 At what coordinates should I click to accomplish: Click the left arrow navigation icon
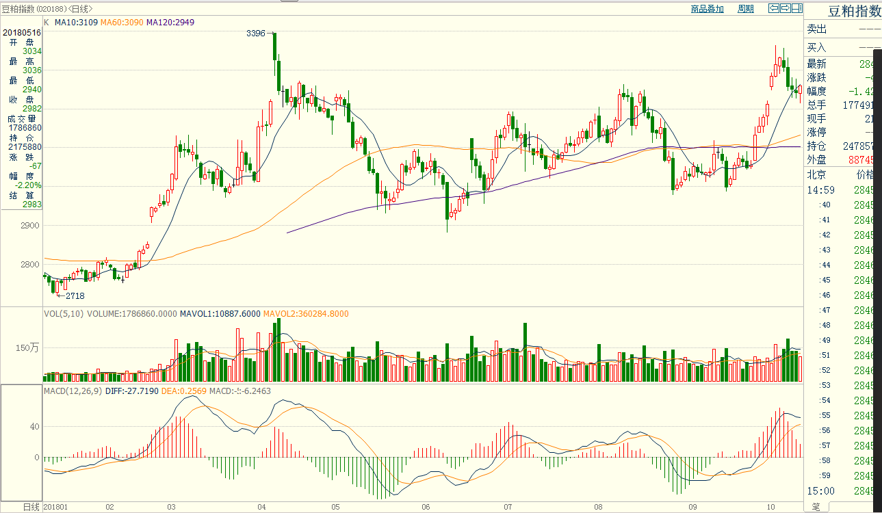tap(774, 8)
